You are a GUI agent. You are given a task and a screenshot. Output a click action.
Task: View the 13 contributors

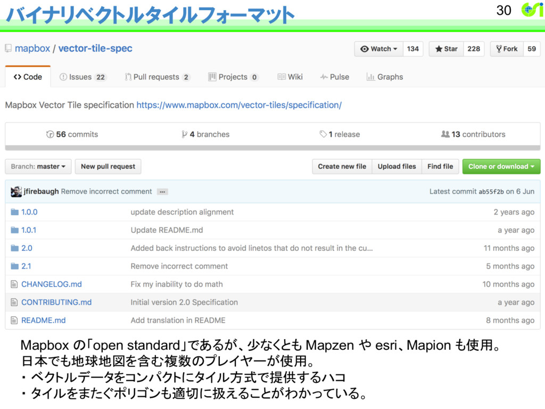click(473, 134)
